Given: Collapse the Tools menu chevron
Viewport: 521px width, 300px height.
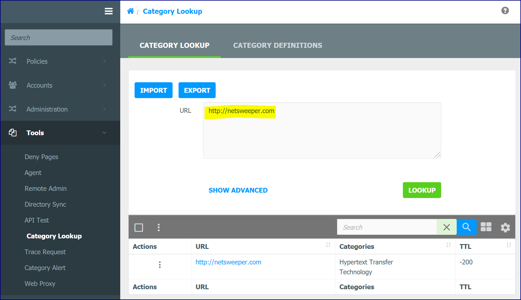Looking at the screenshot, I should click(x=104, y=133).
